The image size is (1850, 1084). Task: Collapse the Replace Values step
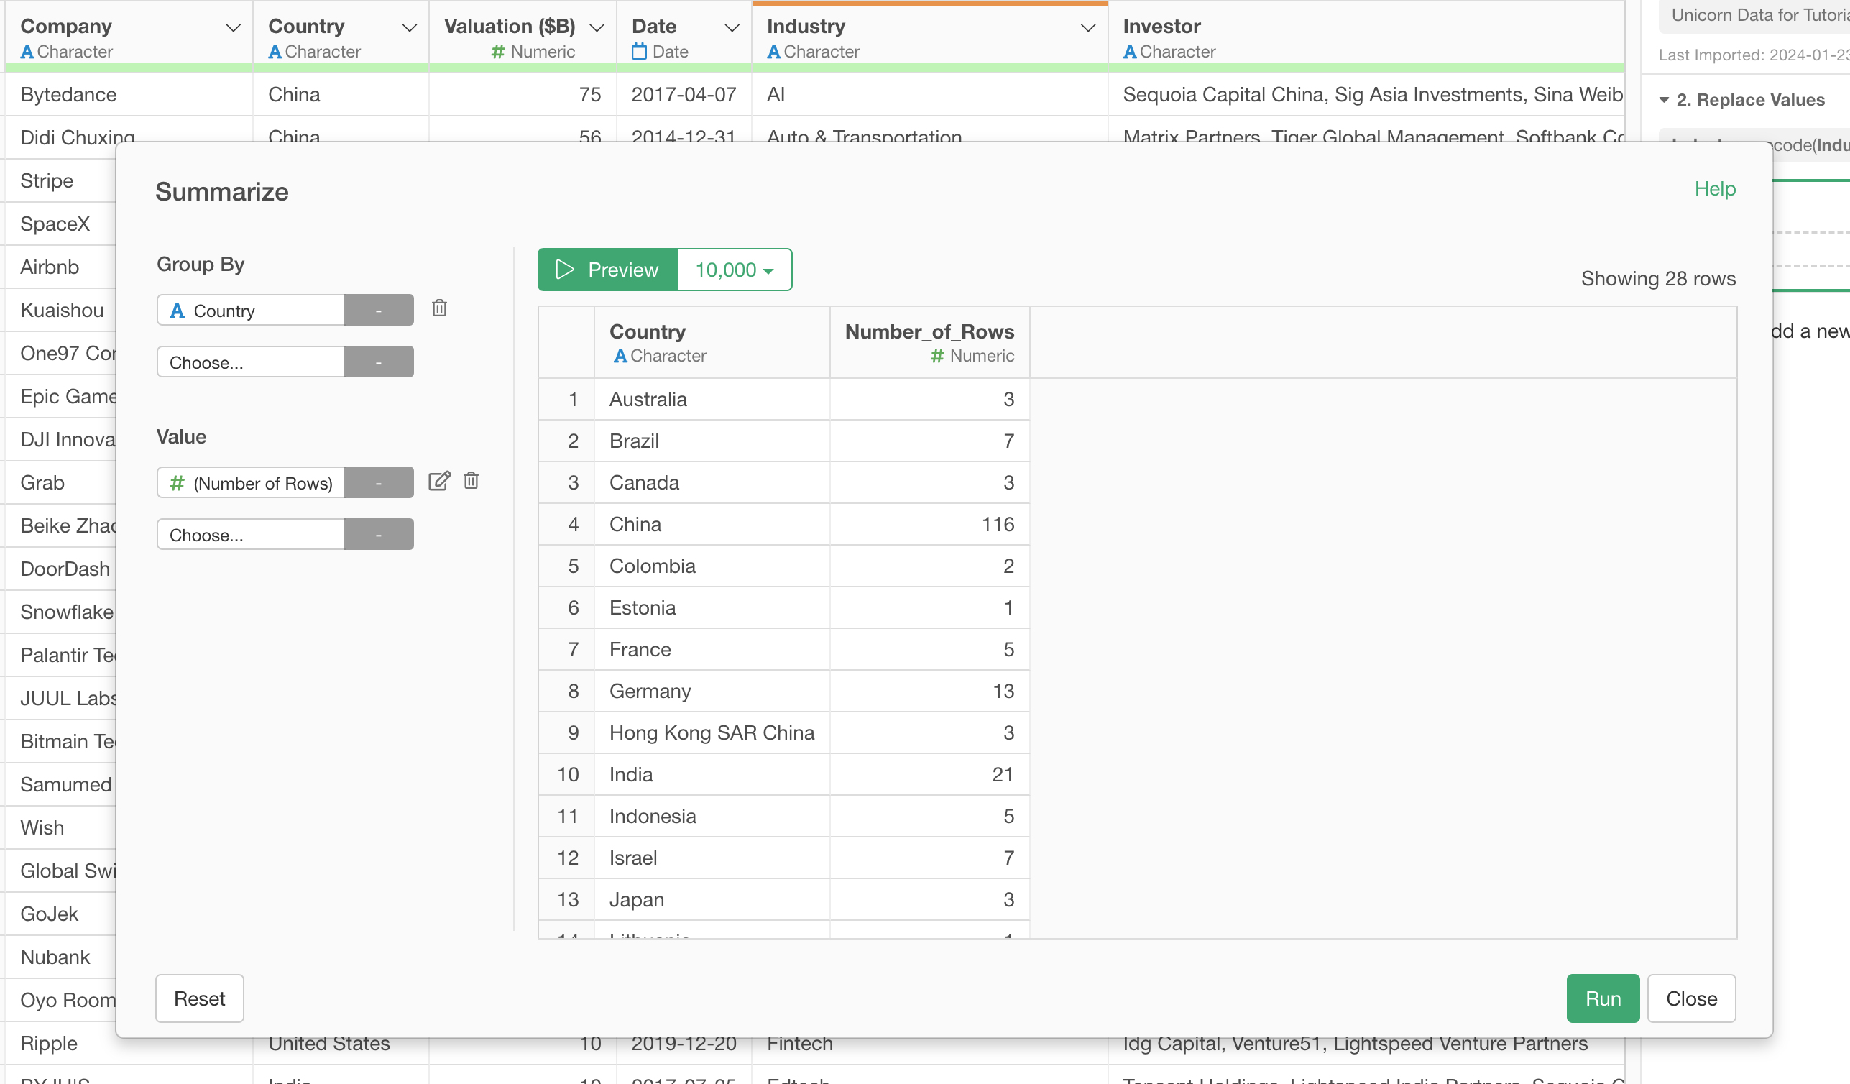(x=1665, y=100)
